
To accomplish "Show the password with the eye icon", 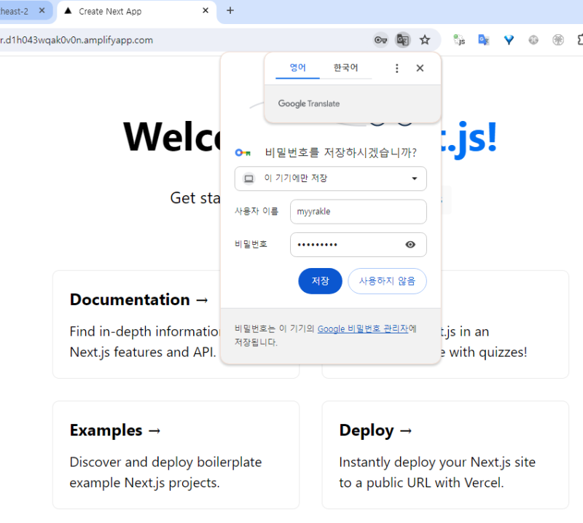I will 410,245.
